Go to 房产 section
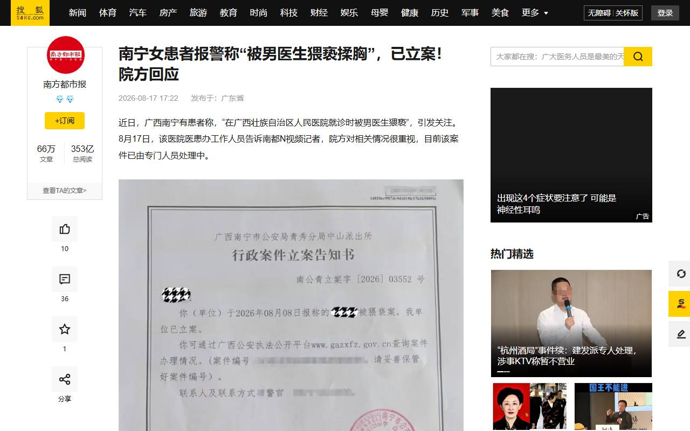 coord(168,12)
